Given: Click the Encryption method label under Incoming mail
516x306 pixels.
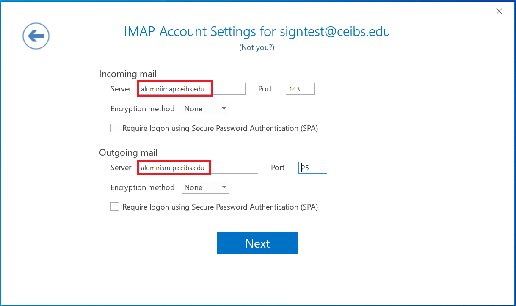Looking at the screenshot, I should [143, 109].
